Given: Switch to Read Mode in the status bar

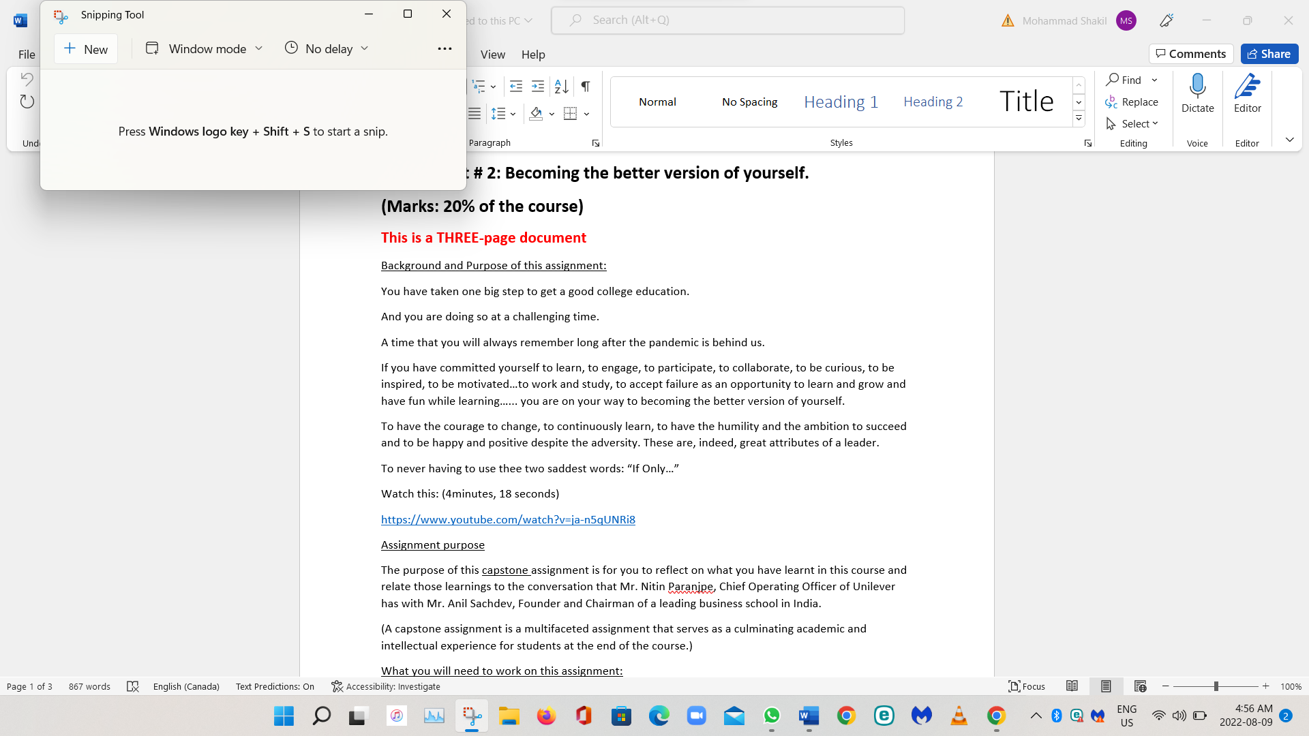Looking at the screenshot, I should click(x=1072, y=686).
